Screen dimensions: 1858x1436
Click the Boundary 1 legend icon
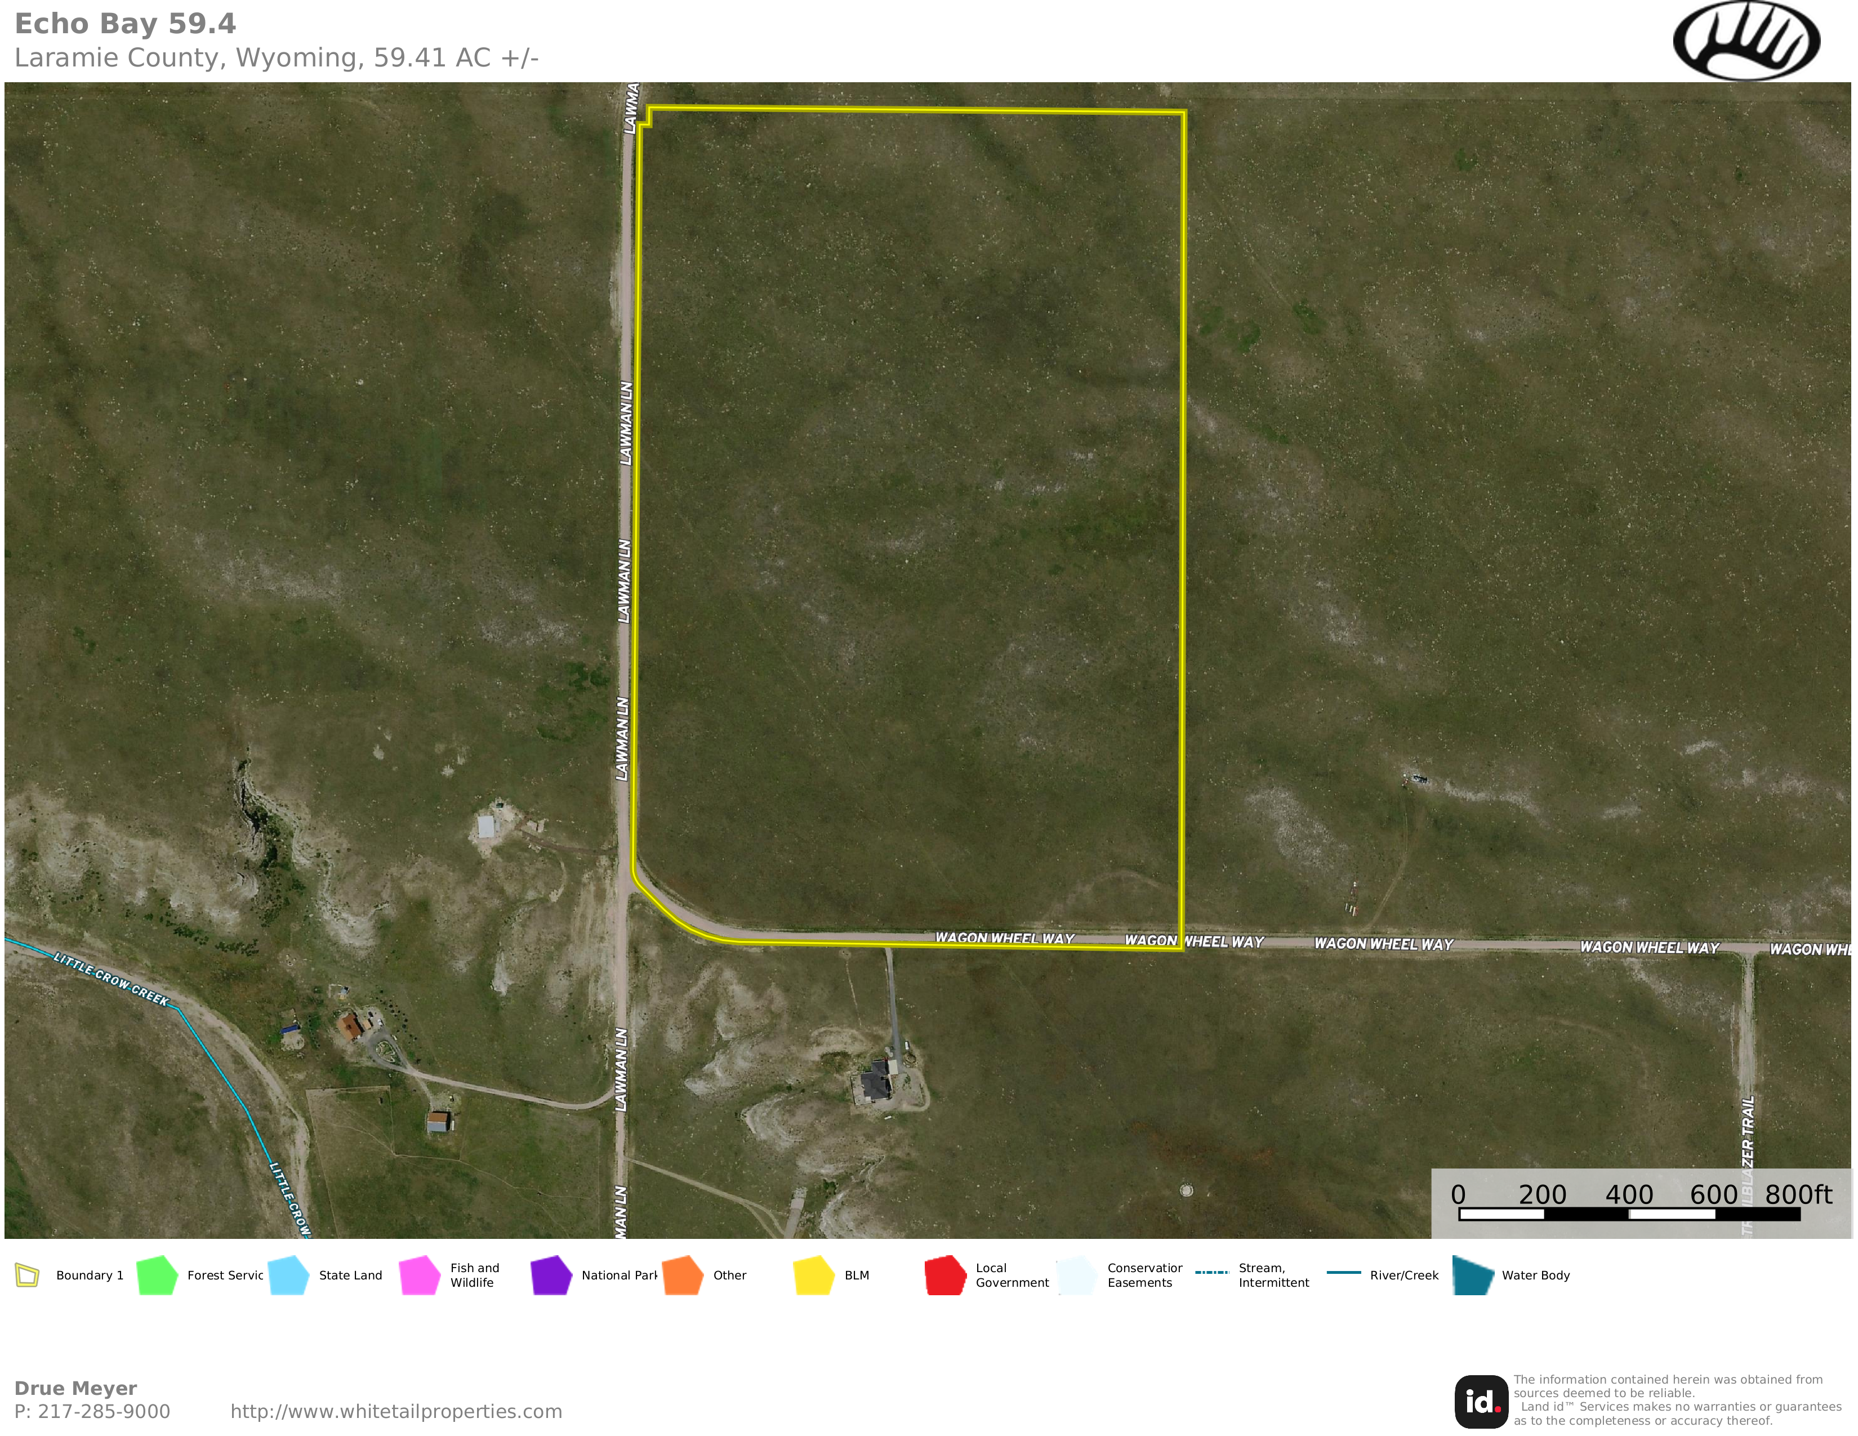(27, 1275)
